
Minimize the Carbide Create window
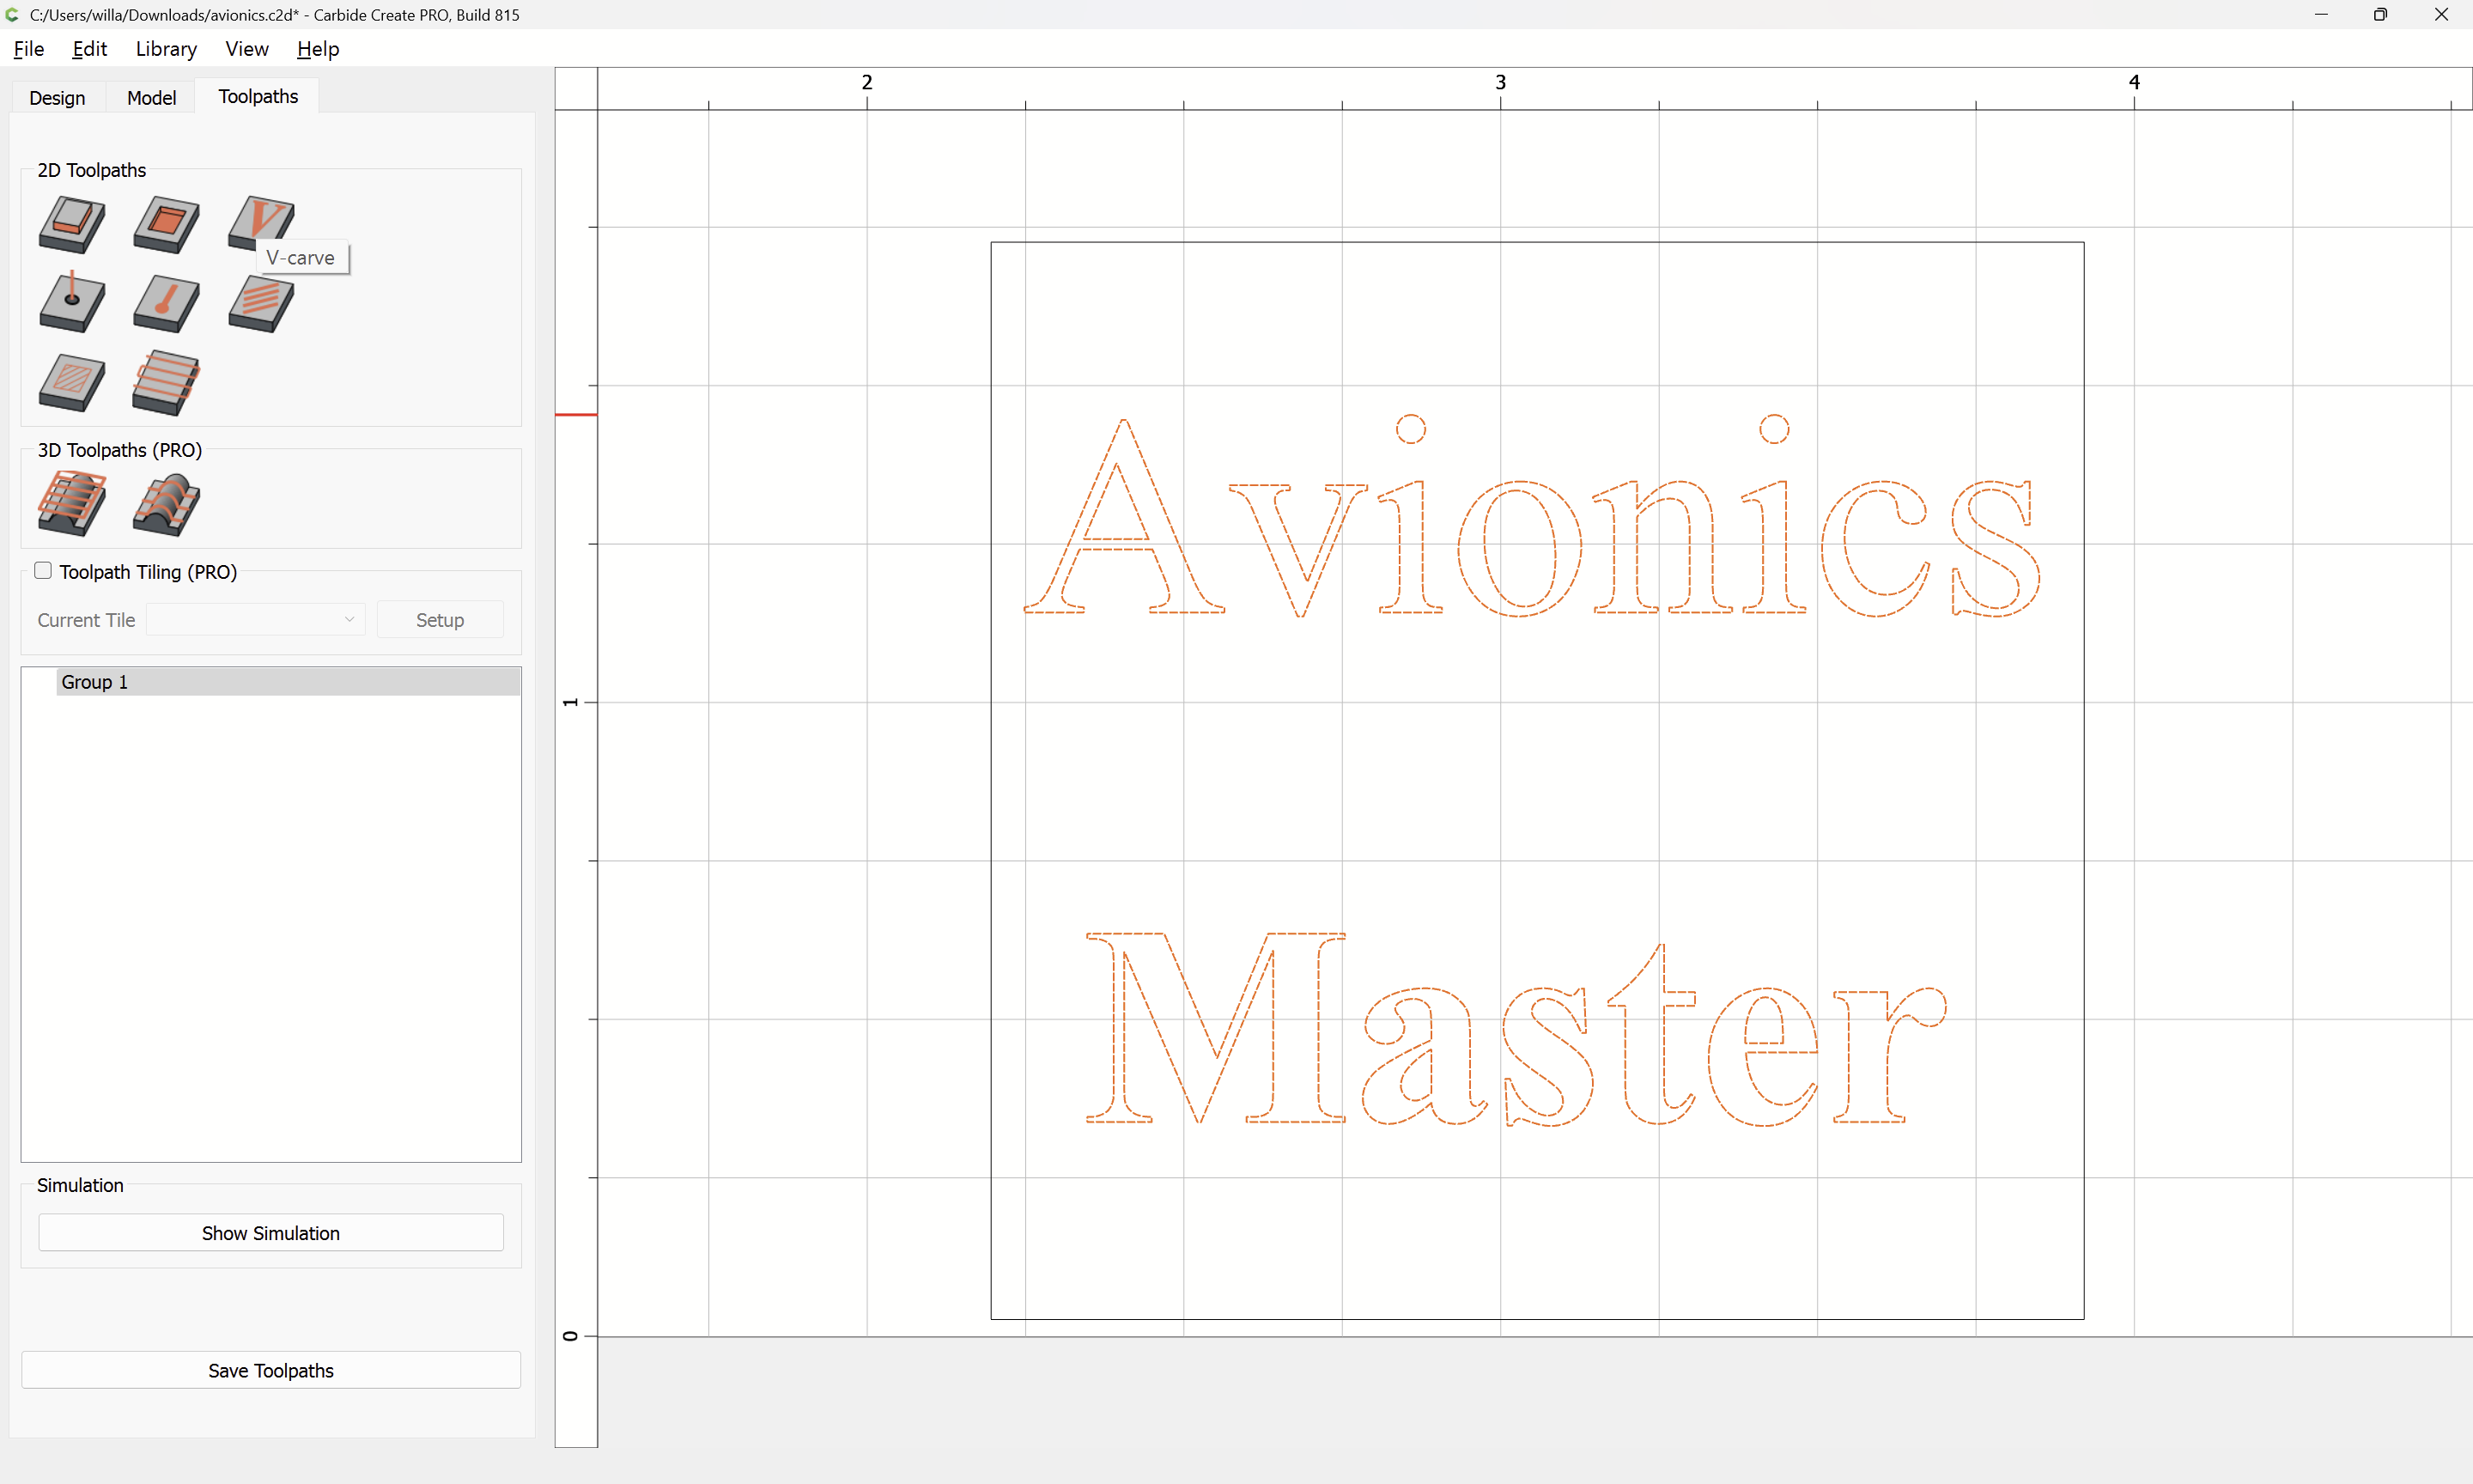(x=2320, y=14)
